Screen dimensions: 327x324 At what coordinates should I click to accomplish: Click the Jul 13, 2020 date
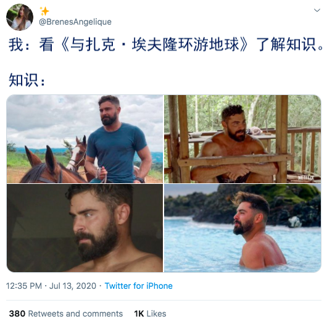point(73,286)
